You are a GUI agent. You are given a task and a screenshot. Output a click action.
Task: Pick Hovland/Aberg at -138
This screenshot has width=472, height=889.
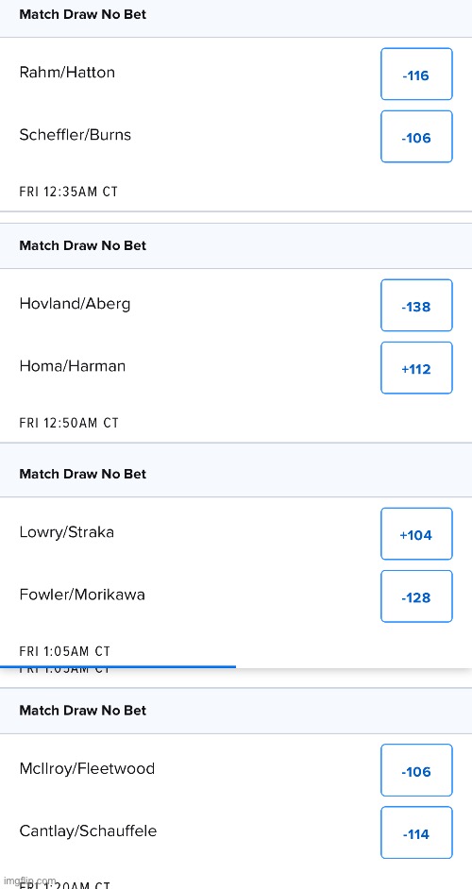[x=416, y=306]
